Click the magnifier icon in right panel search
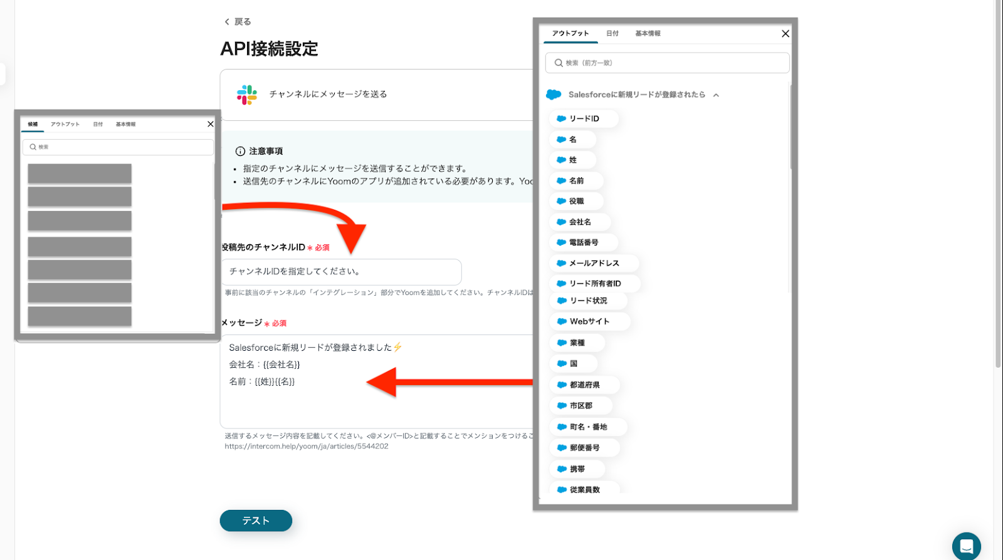 coord(559,63)
